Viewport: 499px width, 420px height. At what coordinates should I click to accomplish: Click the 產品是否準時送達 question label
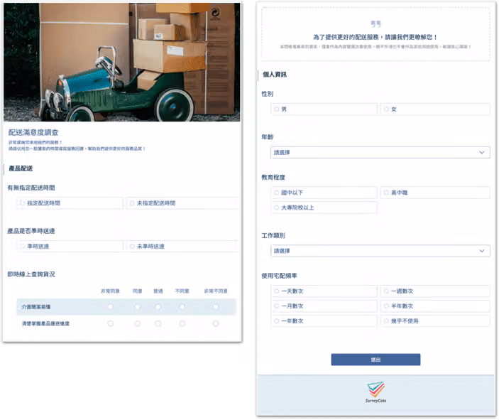(31, 231)
